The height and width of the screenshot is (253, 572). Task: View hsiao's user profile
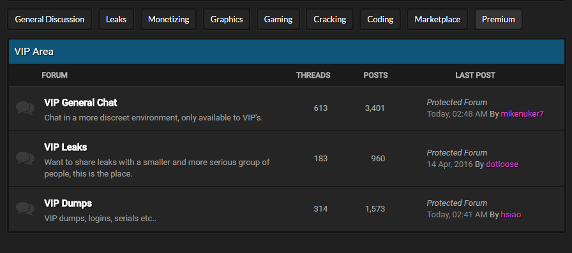coord(511,214)
